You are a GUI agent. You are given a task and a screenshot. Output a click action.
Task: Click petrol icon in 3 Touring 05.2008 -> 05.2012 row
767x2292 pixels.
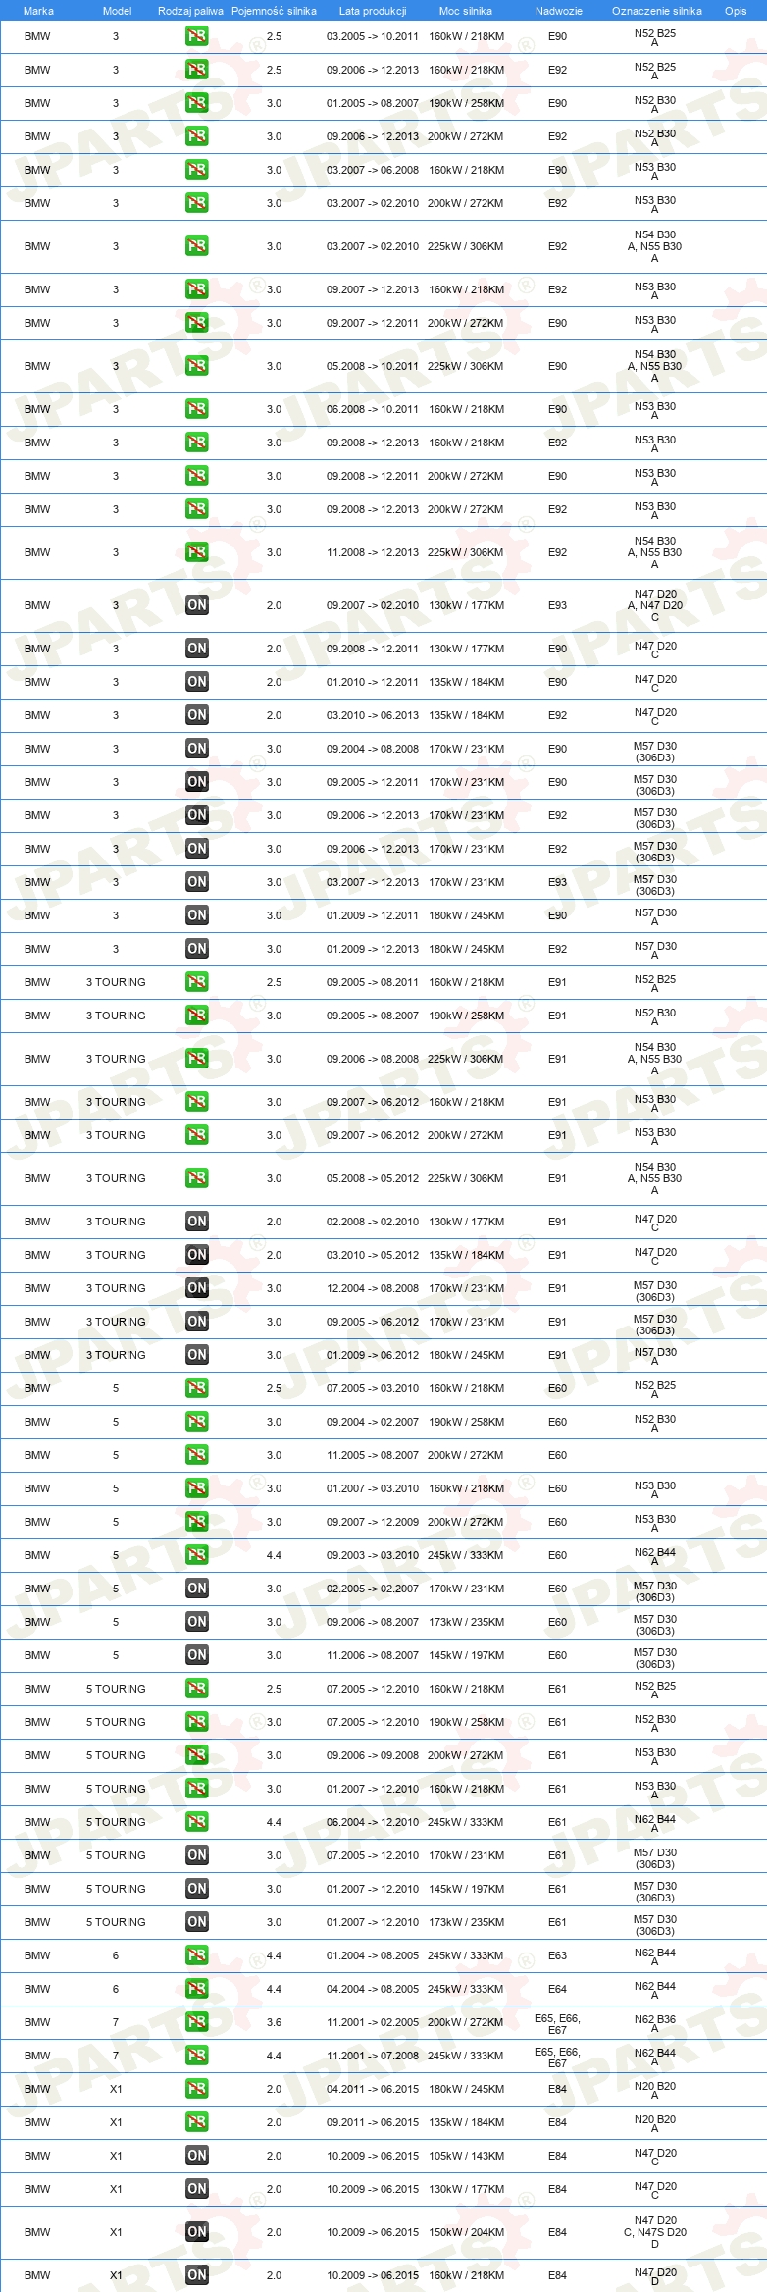[196, 1178]
